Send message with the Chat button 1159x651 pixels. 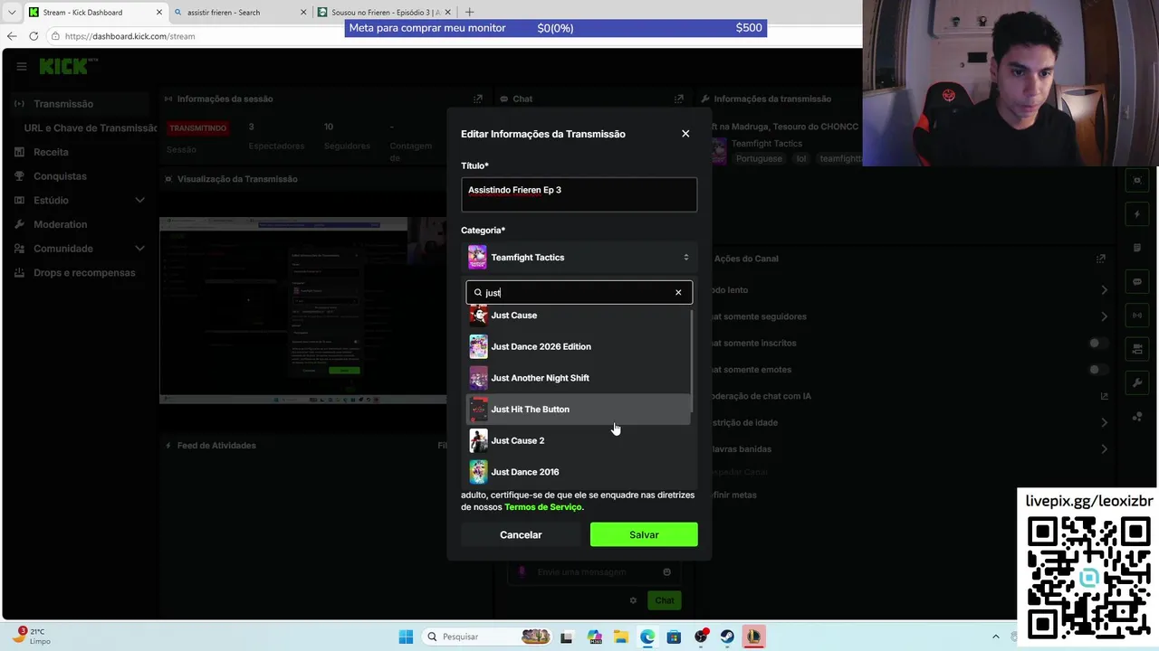click(665, 600)
